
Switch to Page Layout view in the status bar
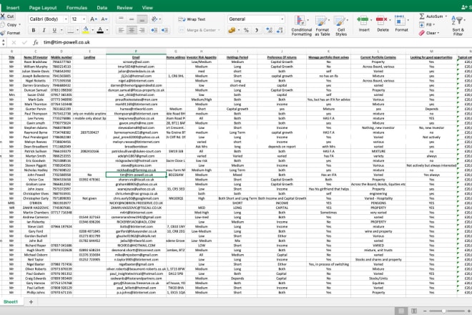click(x=414, y=311)
